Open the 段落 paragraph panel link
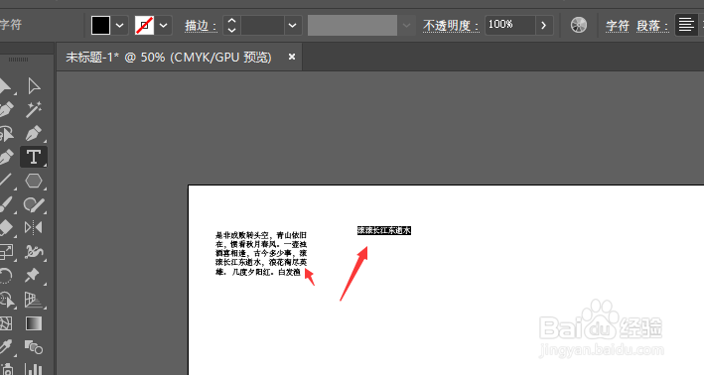704x375 pixels. 651,26
